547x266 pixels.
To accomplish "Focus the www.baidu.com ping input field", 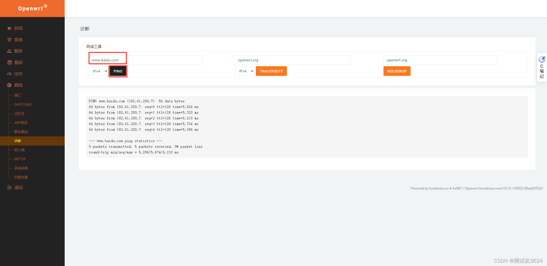I will click(146, 60).
